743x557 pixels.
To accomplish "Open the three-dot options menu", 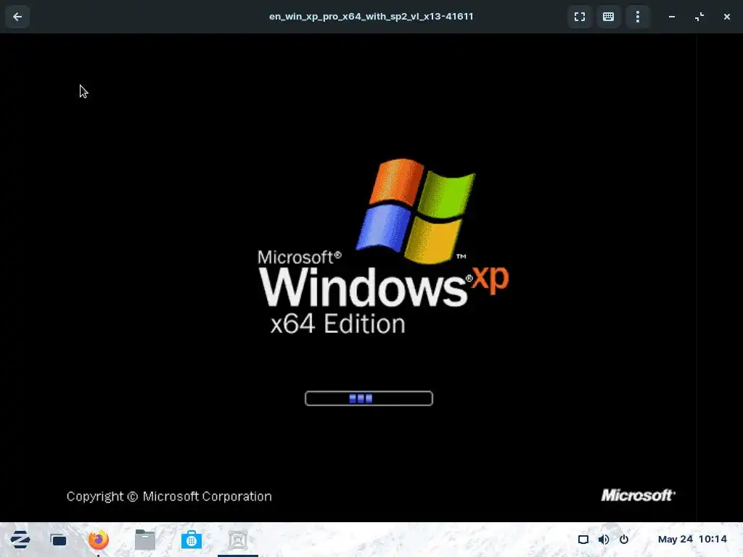I will pos(638,17).
